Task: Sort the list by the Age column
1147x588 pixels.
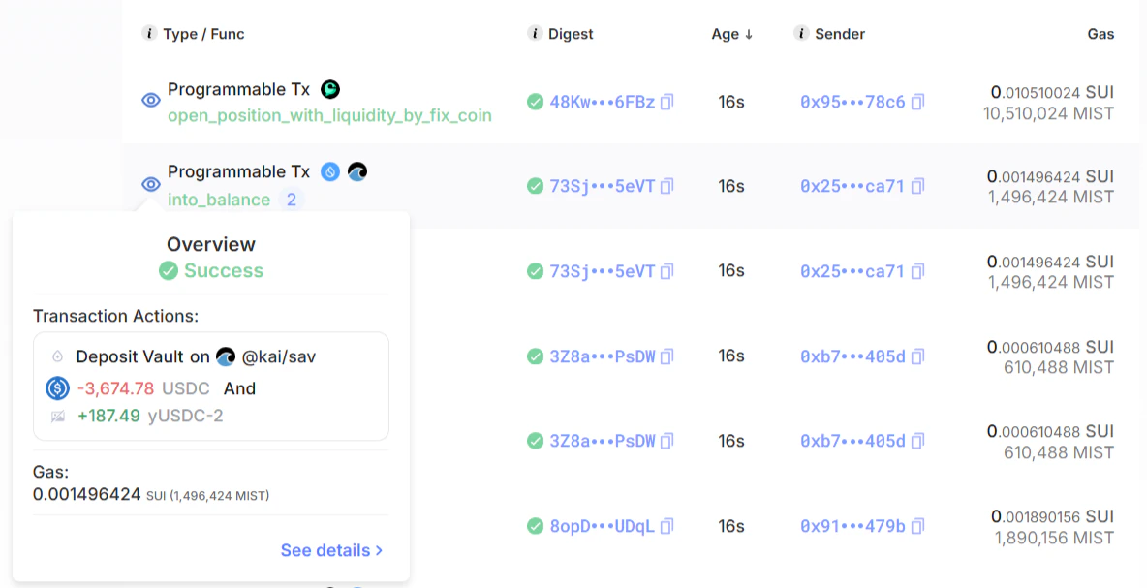Action: 731,34
